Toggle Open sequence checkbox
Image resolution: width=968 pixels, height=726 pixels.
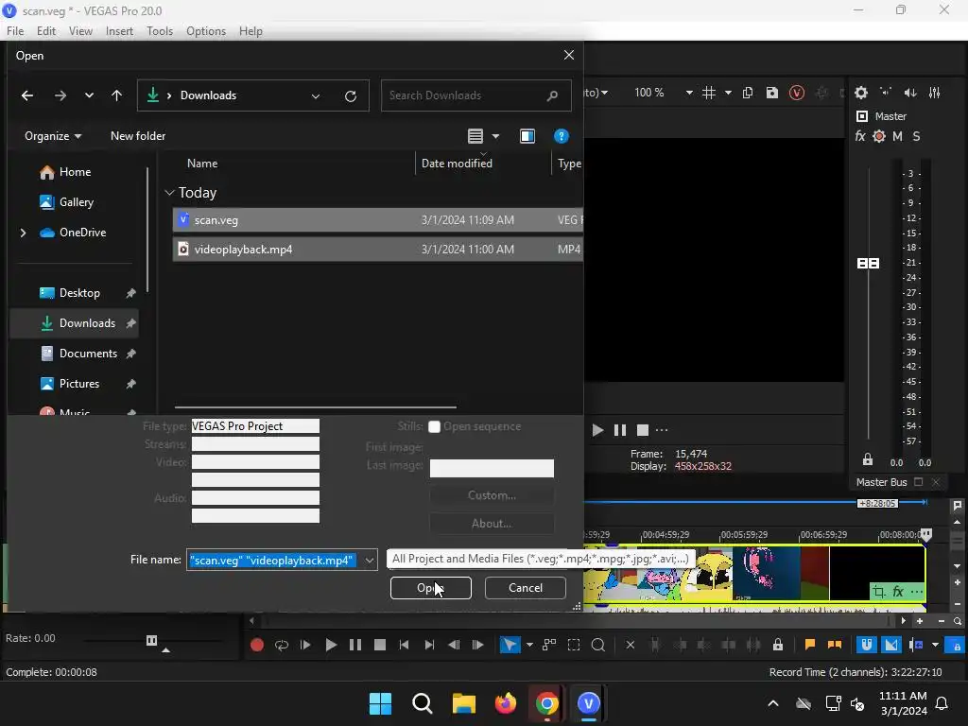[435, 426]
